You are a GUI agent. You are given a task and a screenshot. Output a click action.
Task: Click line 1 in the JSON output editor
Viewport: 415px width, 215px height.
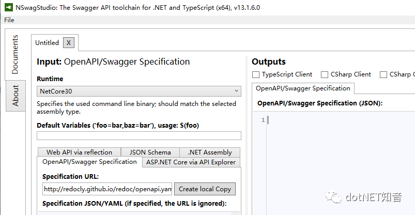(341, 120)
